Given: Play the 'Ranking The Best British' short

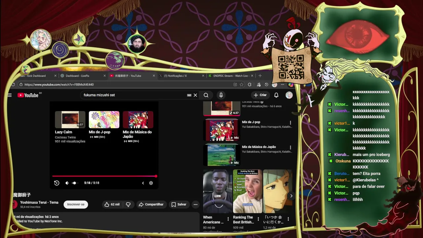Looking at the screenshot, I should click(248, 191).
